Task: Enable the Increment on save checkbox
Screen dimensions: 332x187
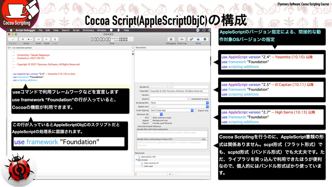Action: click(x=190, y=99)
